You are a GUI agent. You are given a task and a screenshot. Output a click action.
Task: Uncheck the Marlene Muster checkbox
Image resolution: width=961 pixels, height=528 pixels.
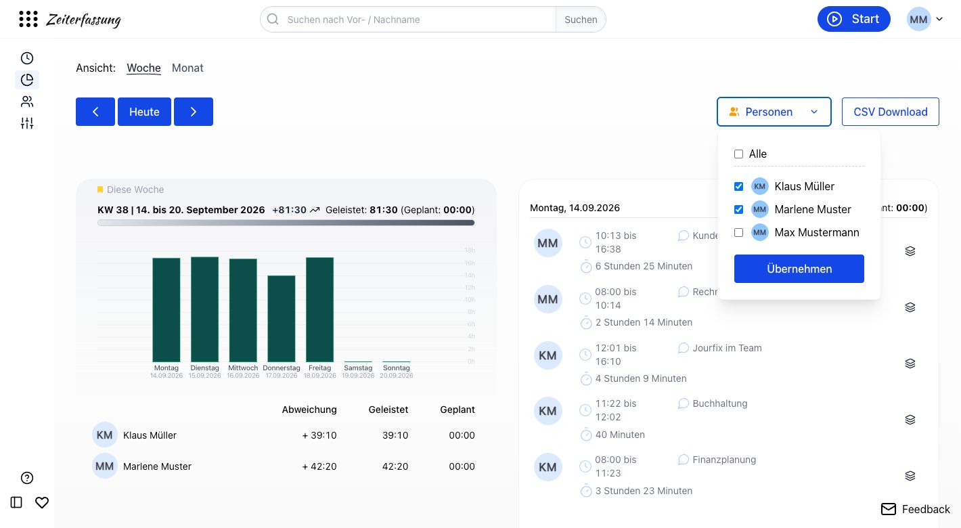click(x=738, y=210)
